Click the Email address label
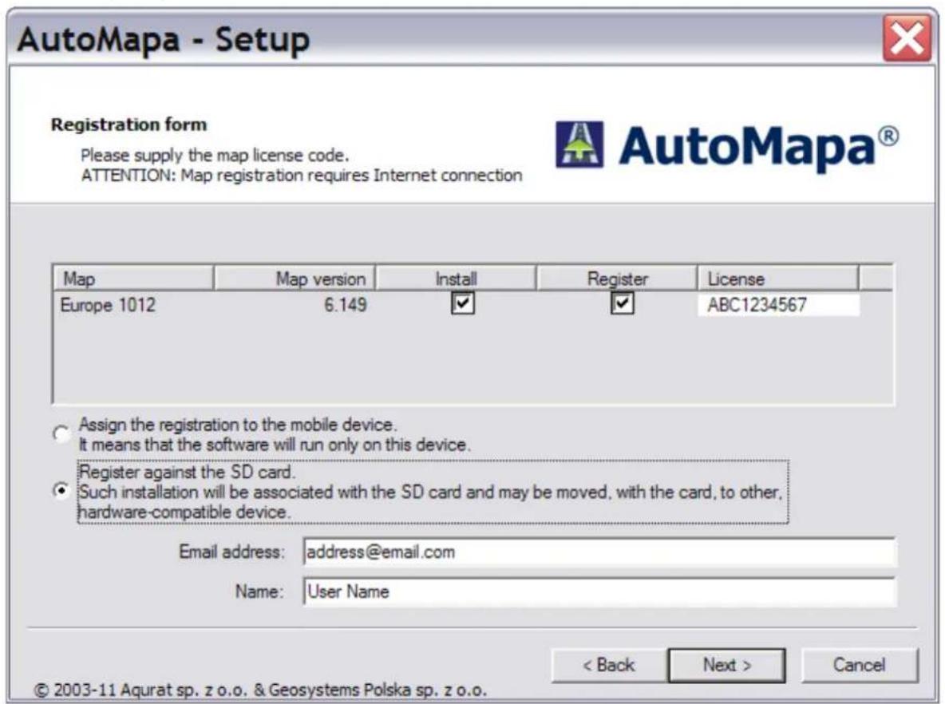Viewport: 945px width, 704px height. [x=231, y=552]
